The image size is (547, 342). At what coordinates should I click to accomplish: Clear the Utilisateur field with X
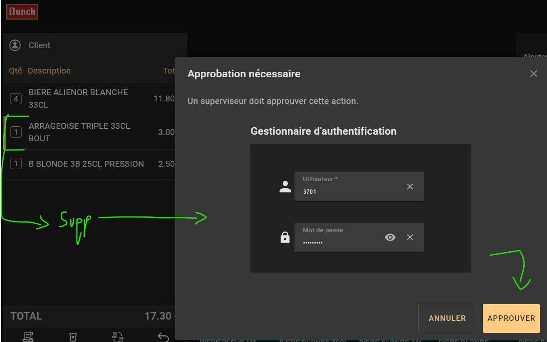[x=410, y=187]
